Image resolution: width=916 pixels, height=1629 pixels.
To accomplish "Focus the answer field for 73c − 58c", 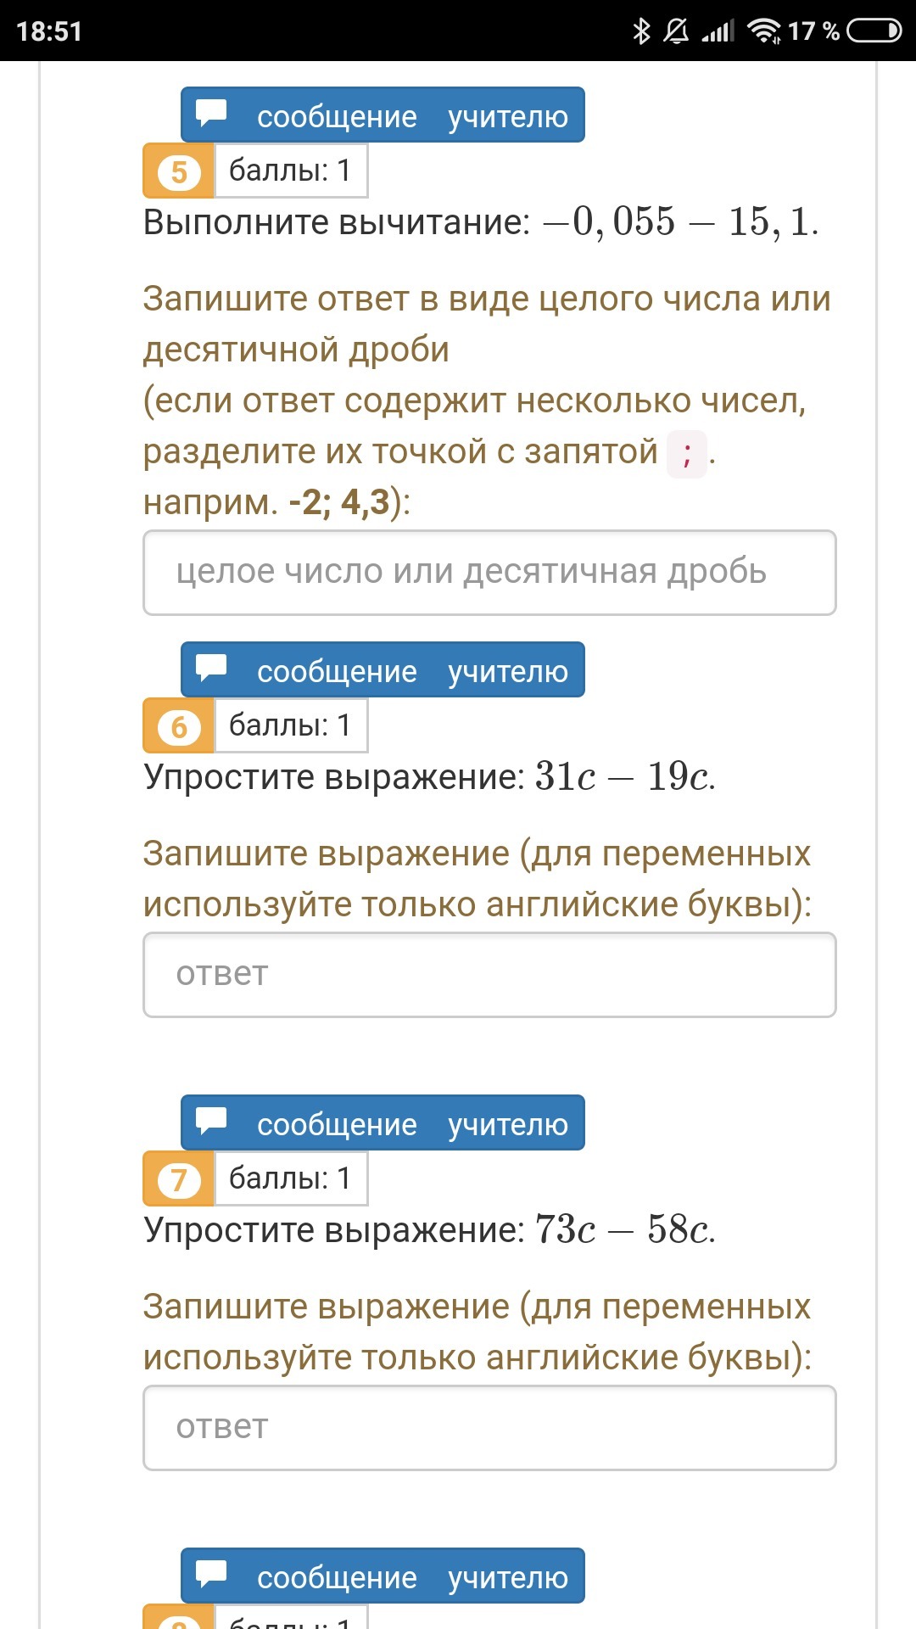I will (489, 1428).
